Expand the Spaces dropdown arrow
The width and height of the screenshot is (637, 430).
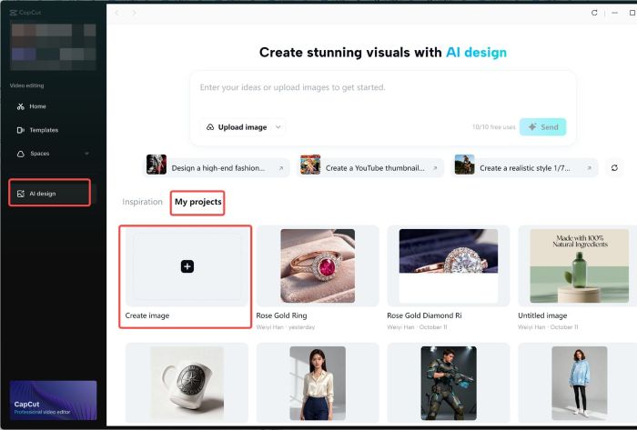(87, 154)
